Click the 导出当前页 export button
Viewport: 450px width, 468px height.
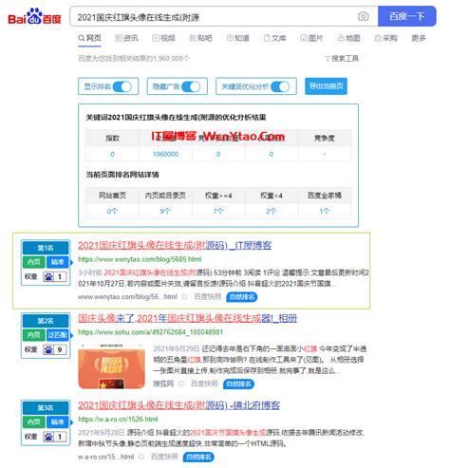tap(326, 86)
